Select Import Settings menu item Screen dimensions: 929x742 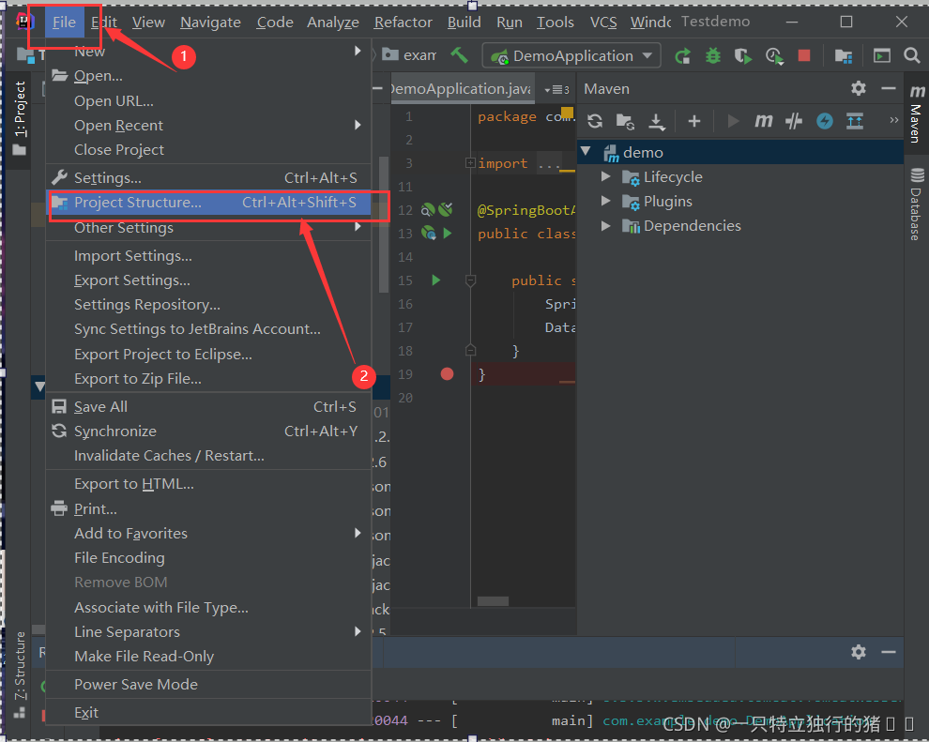208,256
